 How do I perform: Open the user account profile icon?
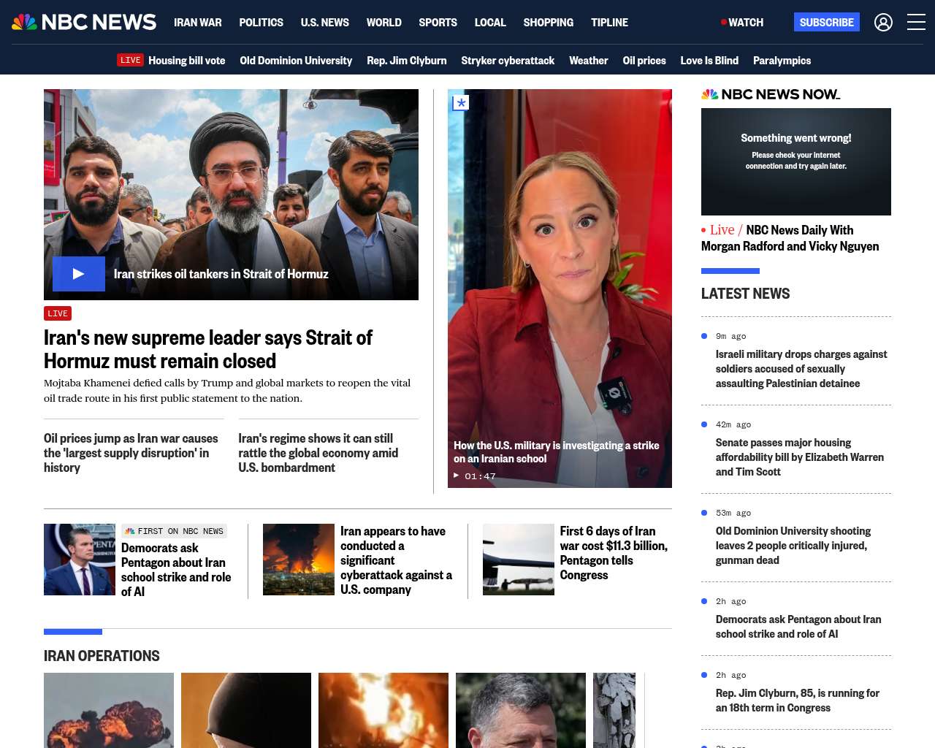pos(883,23)
